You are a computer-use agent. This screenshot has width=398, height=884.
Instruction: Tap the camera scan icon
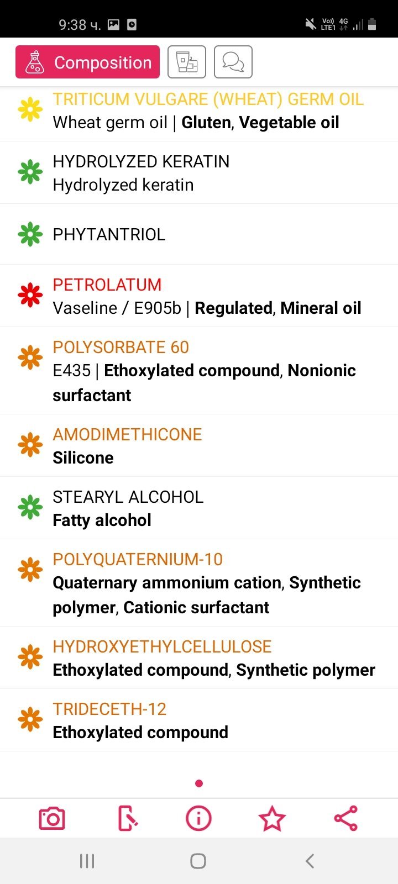coord(52,818)
